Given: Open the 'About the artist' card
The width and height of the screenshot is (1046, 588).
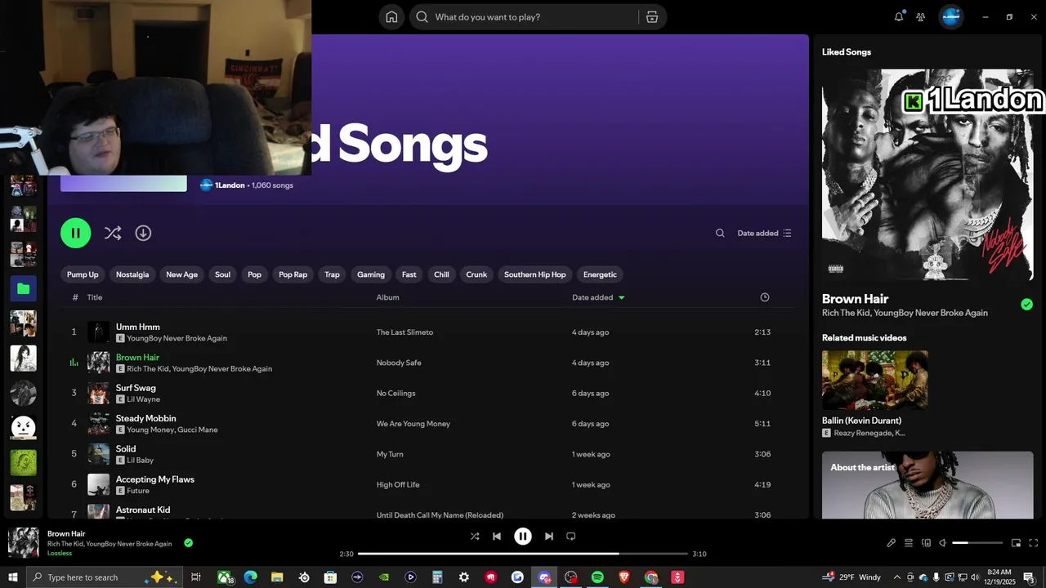Looking at the screenshot, I should pos(928,485).
